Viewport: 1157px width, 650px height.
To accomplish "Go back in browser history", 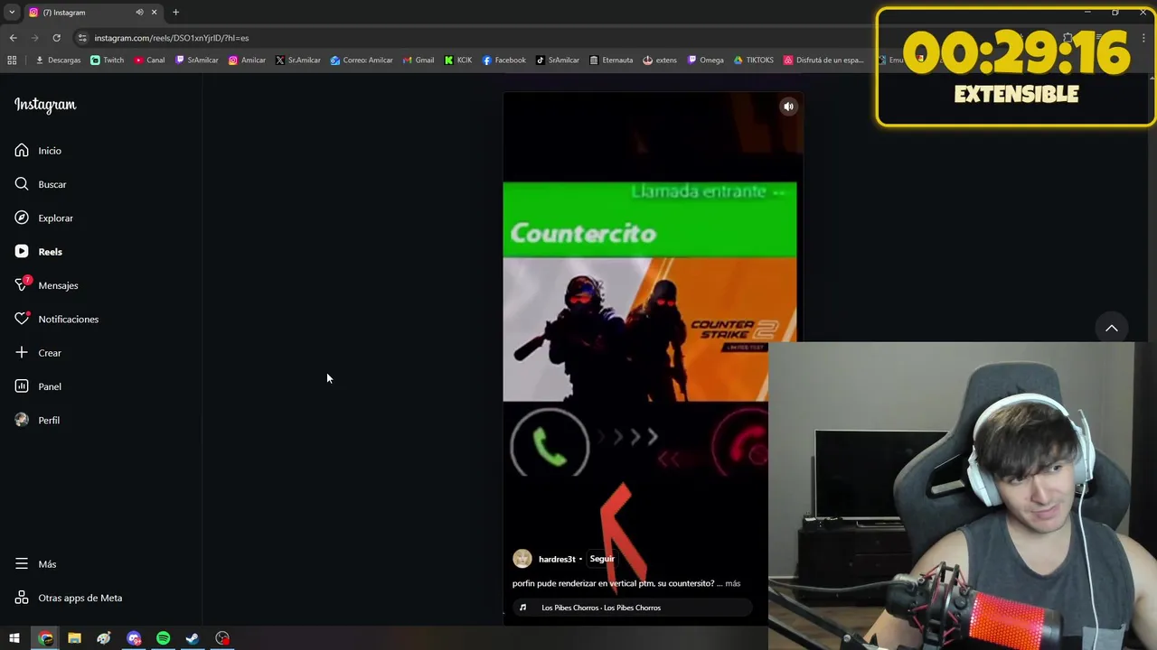I will (13, 38).
